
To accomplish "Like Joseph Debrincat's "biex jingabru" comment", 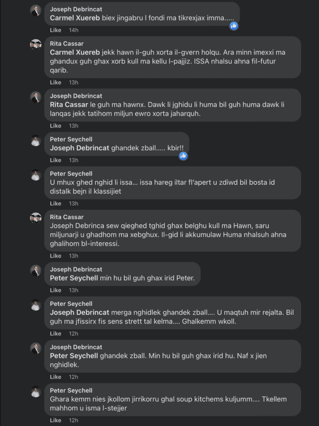I will (56, 30).
